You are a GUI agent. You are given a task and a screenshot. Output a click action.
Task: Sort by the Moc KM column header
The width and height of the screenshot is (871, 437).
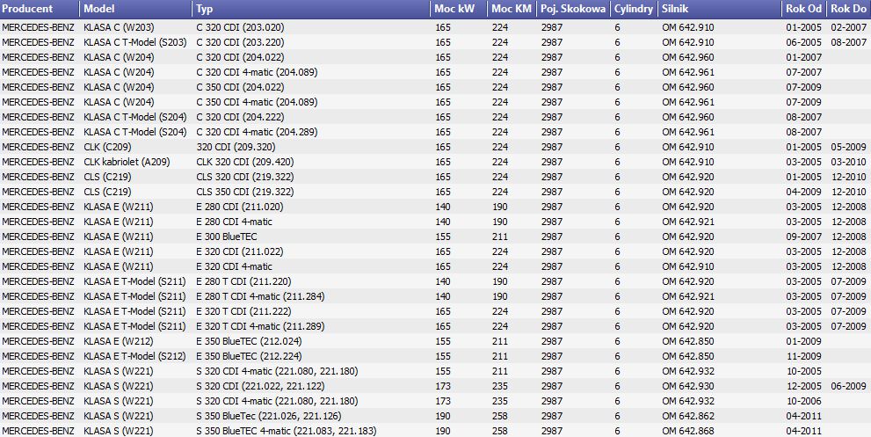coord(512,9)
